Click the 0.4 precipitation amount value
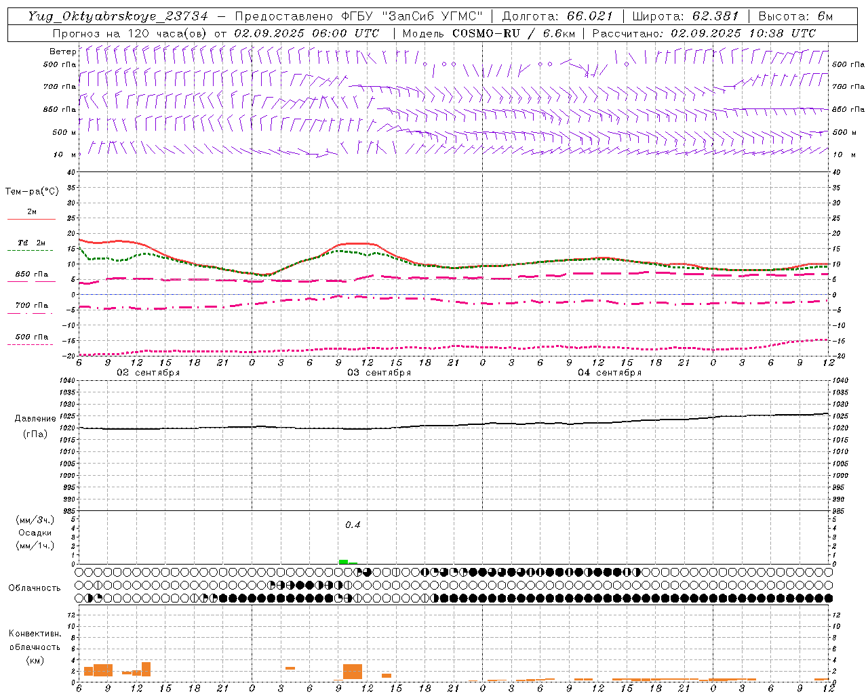Image resolution: width=868 pixels, height=694 pixels. click(x=353, y=525)
